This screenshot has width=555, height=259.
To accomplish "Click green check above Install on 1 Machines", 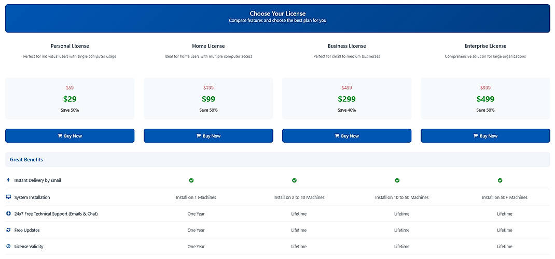I will coord(191,180).
